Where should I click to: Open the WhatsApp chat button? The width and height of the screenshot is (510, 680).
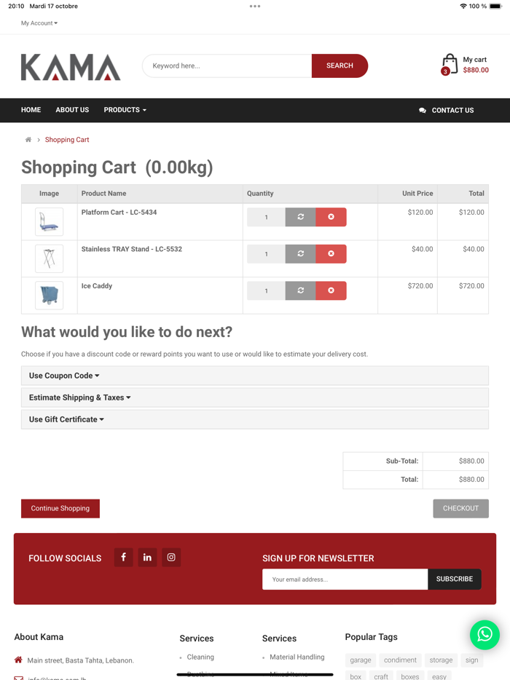(484, 634)
